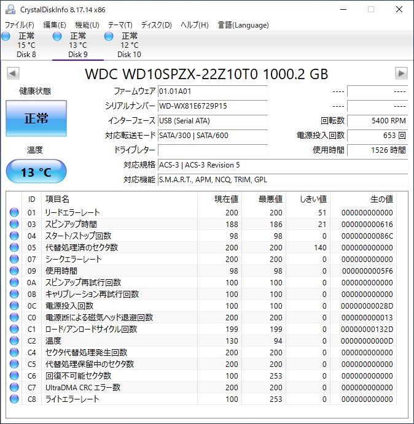
Task: Click the empty drive letter field
Action: tap(213, 150)
